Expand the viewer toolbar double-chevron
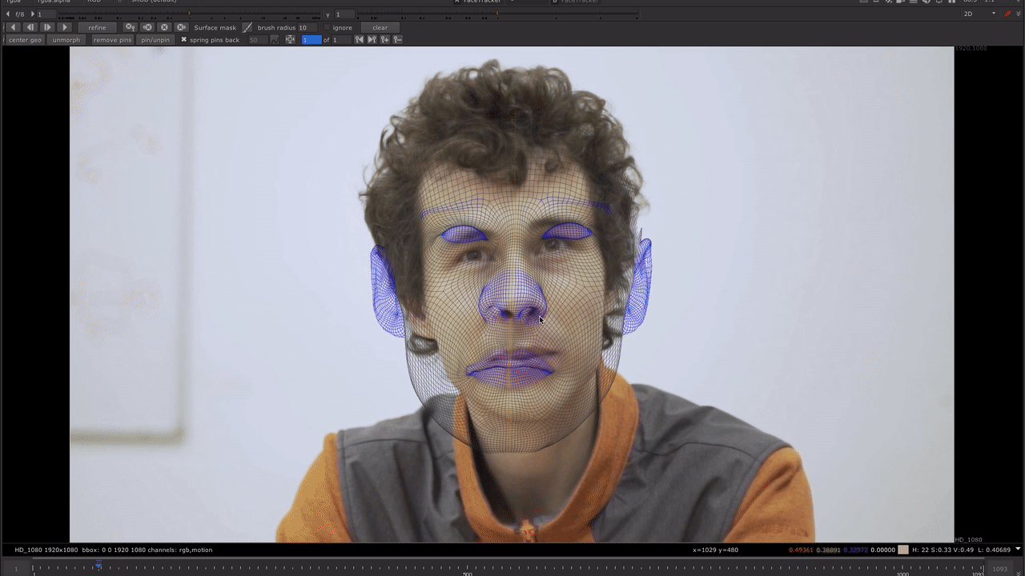 tap(1018, 14)
